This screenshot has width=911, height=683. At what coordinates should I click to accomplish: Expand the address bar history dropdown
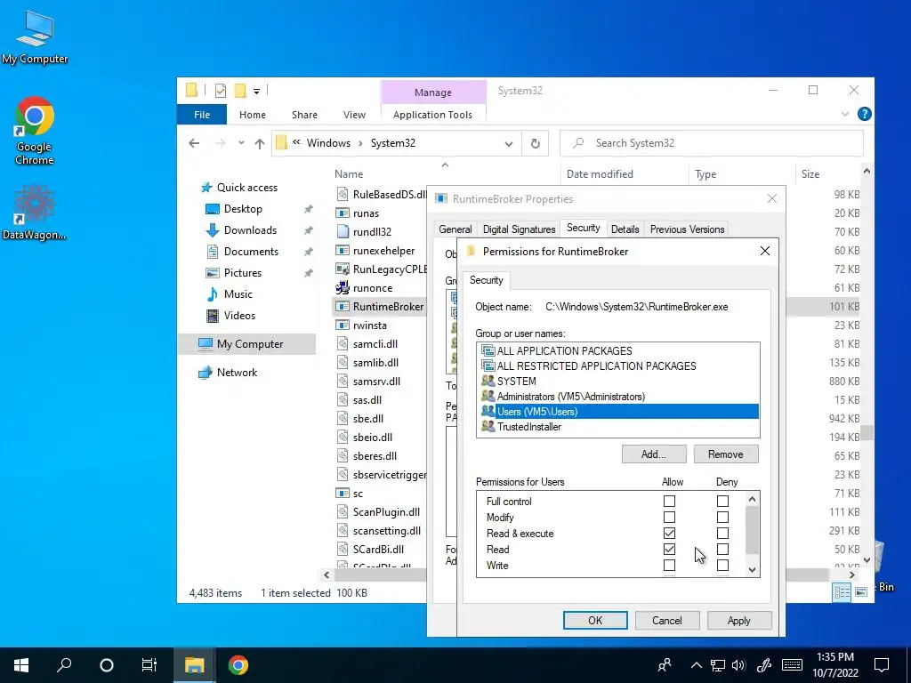click(x=509, y=143)
